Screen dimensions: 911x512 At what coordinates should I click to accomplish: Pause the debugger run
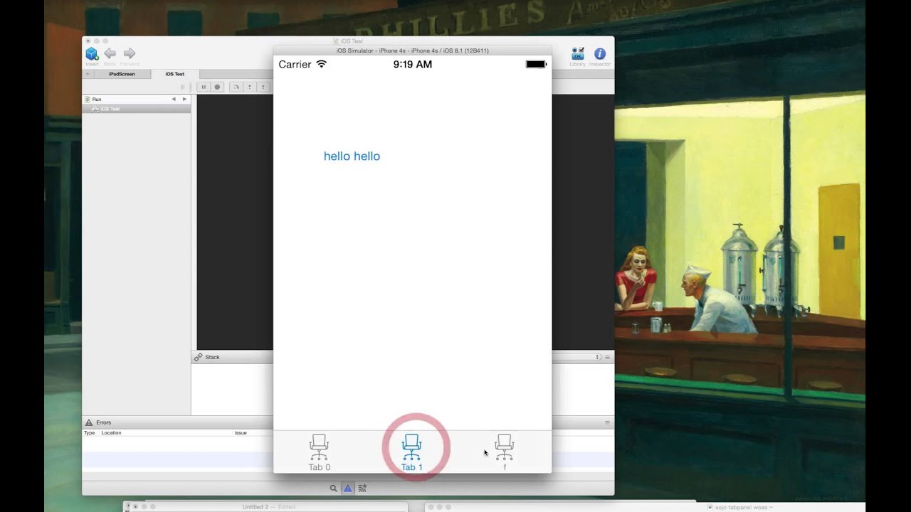tap(204, 87)
